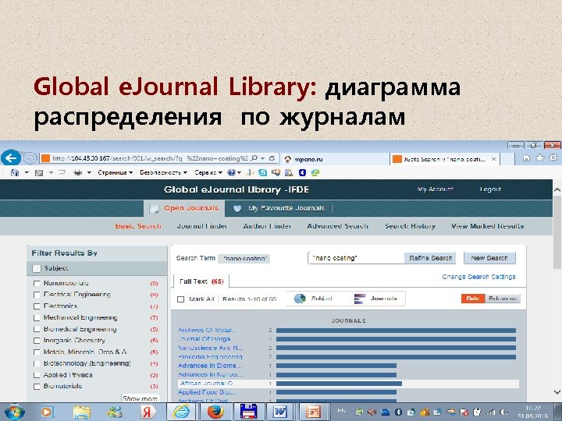Check the Electrical Engineering filter checkbox

pyautogui.click(x=37, y=295)
